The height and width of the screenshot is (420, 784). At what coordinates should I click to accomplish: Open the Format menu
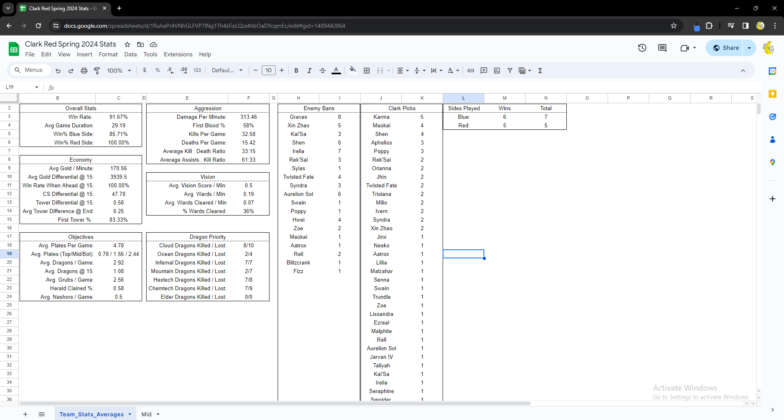click(x=108, y=54)
